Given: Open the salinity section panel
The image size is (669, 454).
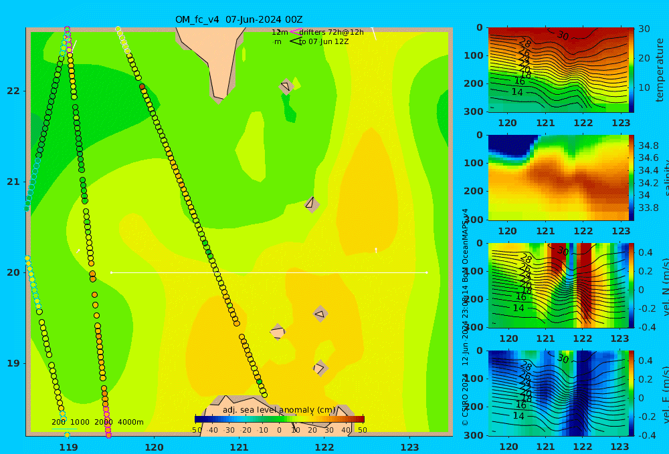Looking at the screenshot, I should click(558, 178).
